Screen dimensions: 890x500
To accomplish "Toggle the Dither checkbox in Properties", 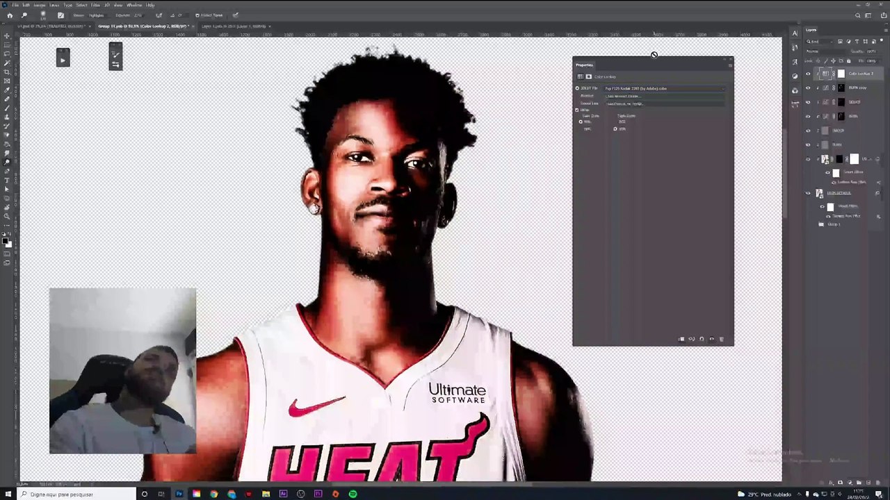I will (x=576, y=110).
